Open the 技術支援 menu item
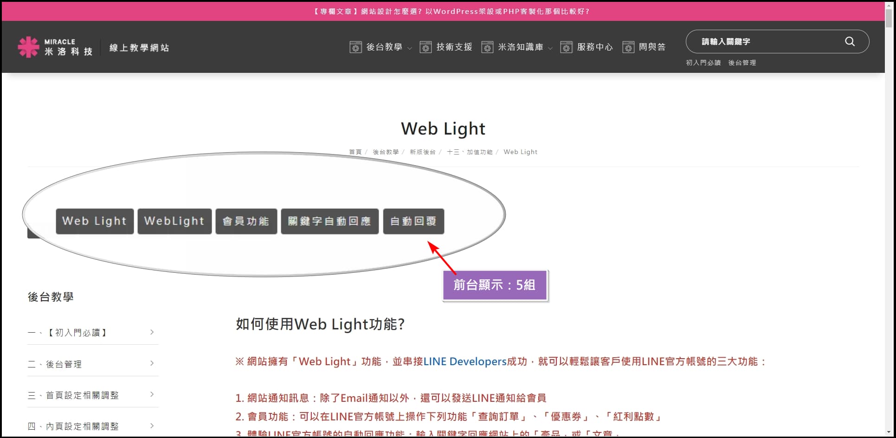The image size is (896, 438). pyautogui.click(x=454, y=47)
